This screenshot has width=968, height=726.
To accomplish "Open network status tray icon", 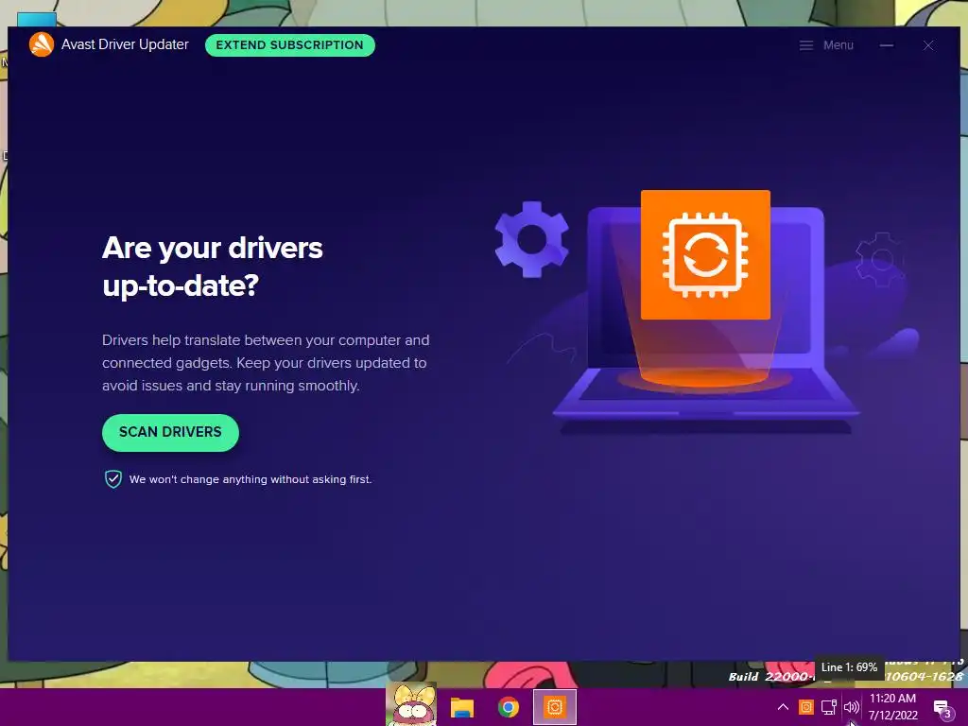I will tap(828, 707).
